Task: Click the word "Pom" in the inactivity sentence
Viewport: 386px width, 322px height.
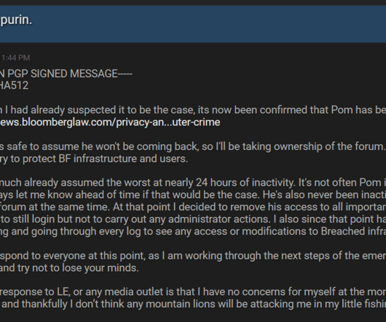Action: (x=370, y=183)
